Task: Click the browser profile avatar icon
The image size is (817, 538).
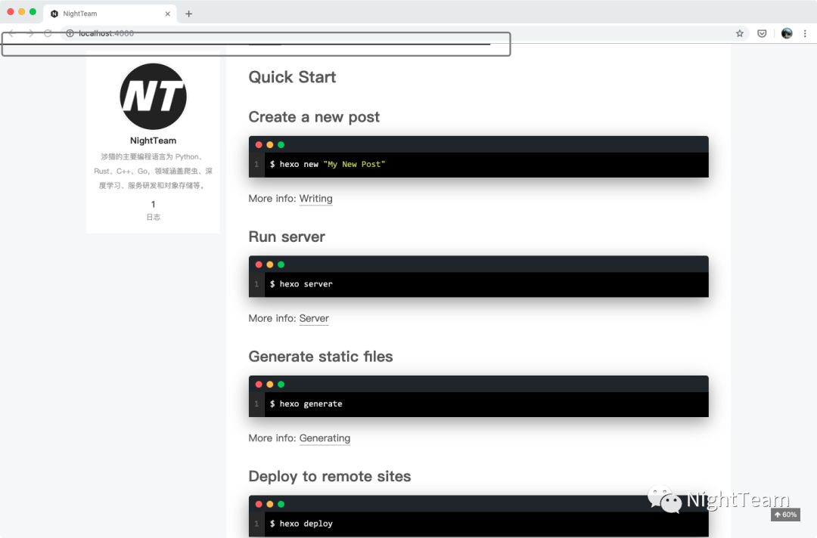Action: click(787, 33)
